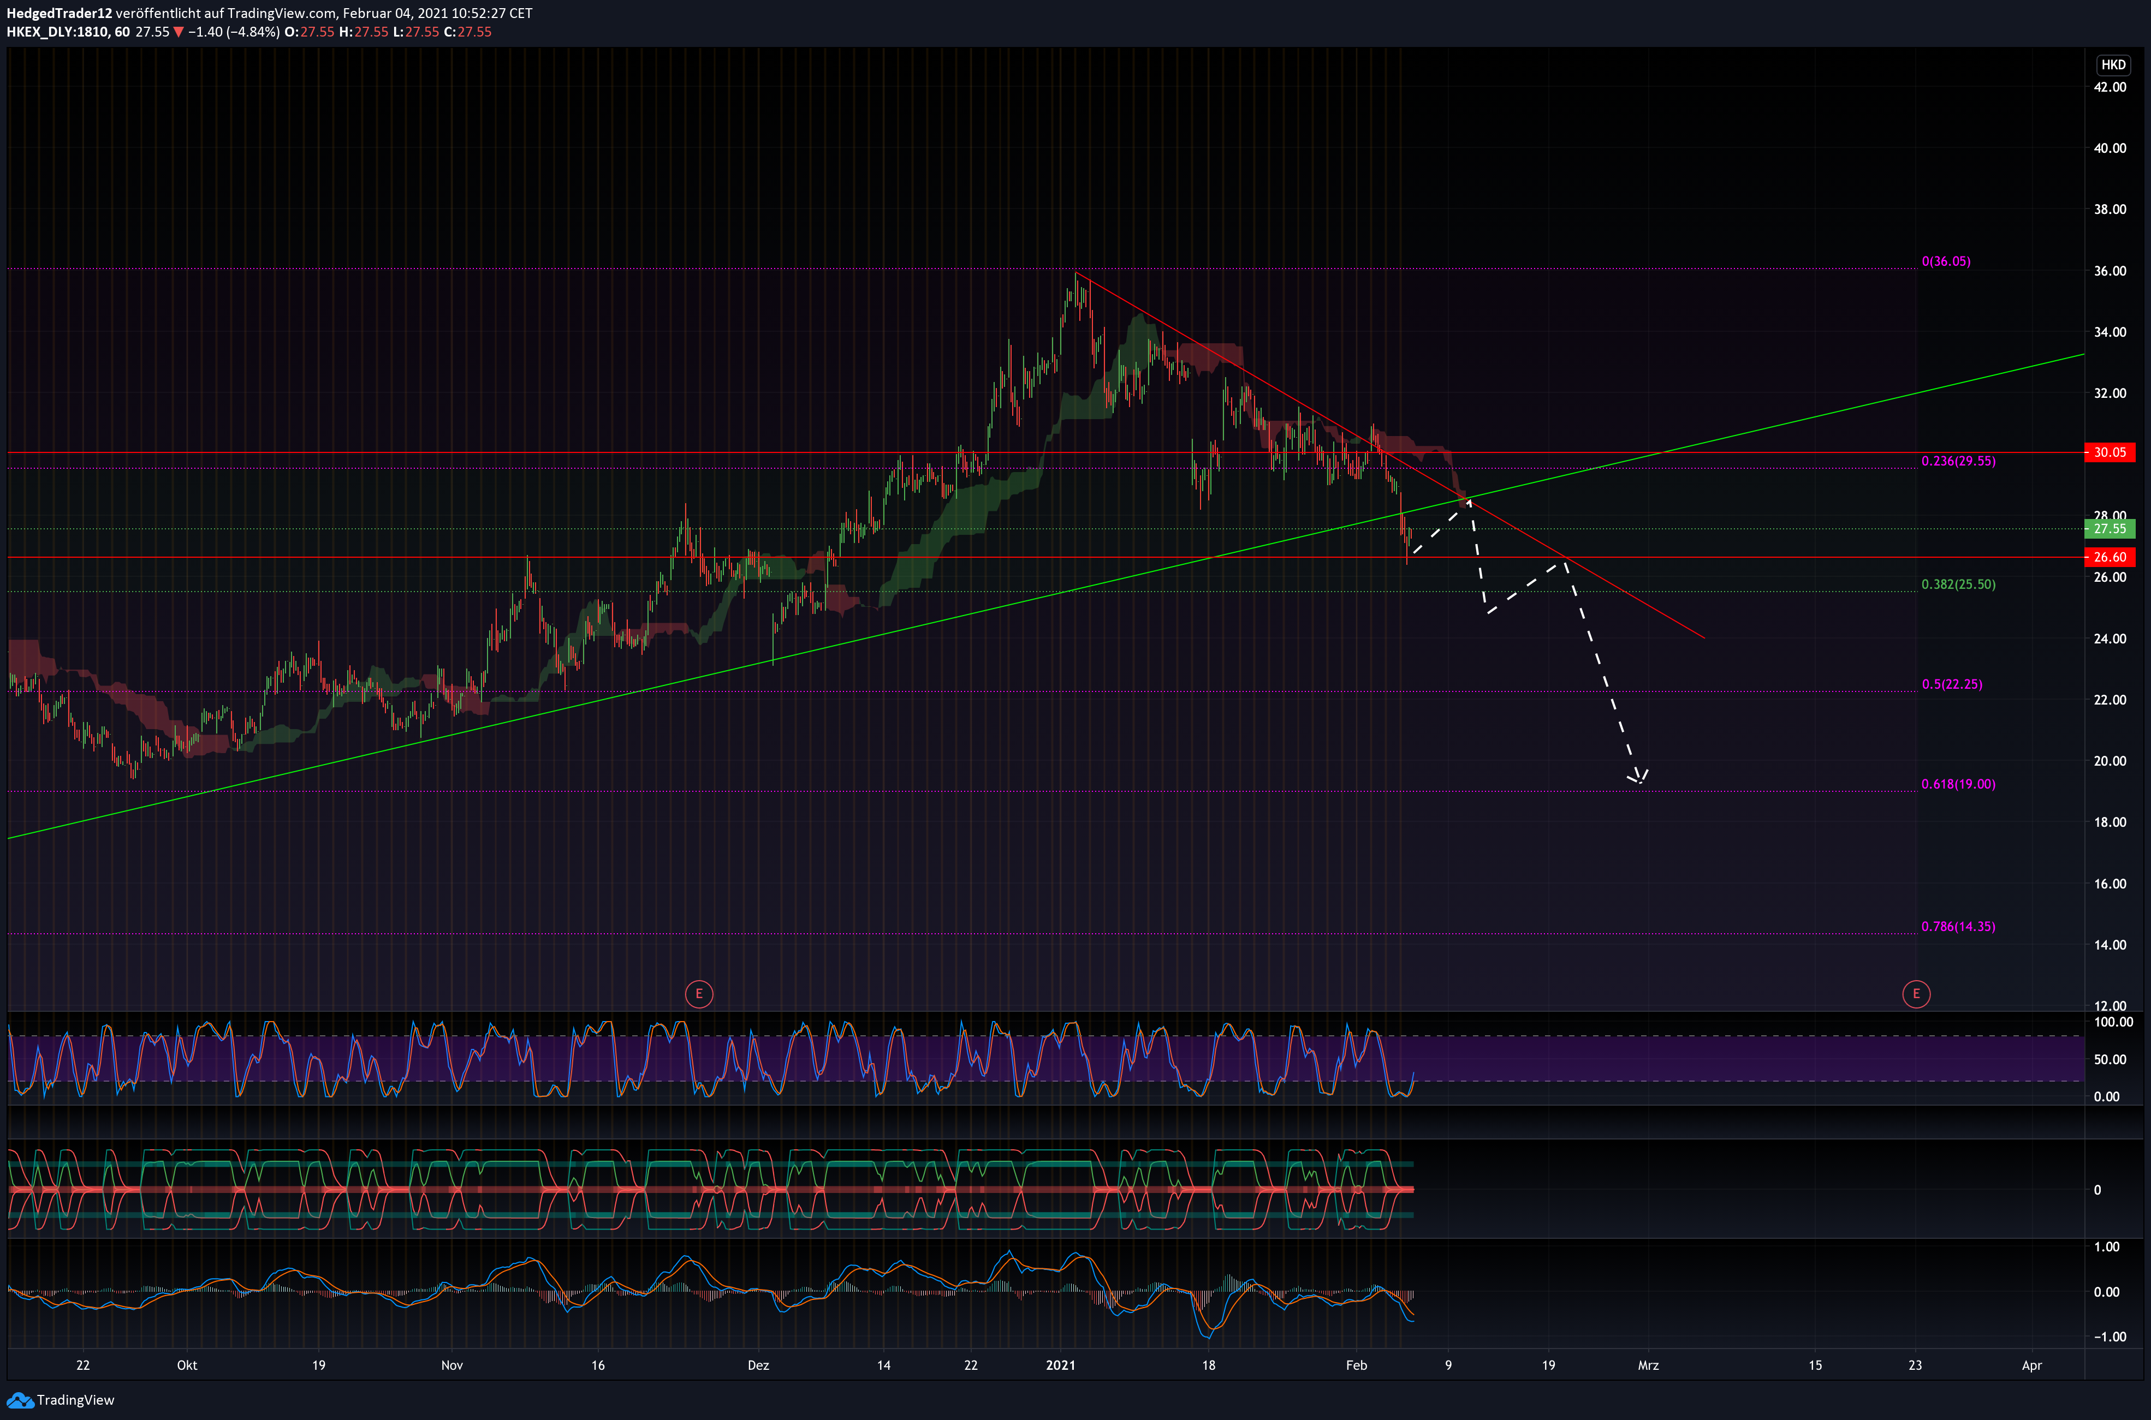
Task: Click the white dashed projection arrowhead near 19.00
Action: 1637,776
